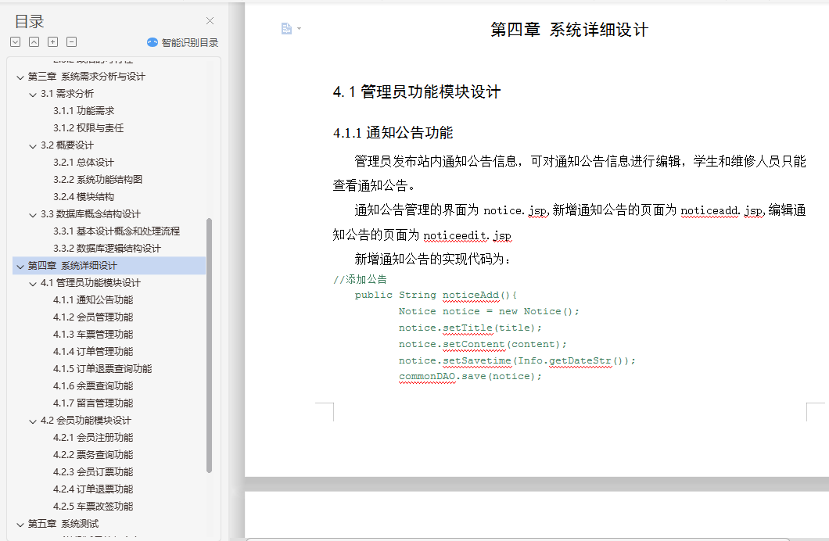Go to 4.1.4 订单管理功能
Viewport: 829px width, 541px height.
point(93,351)
